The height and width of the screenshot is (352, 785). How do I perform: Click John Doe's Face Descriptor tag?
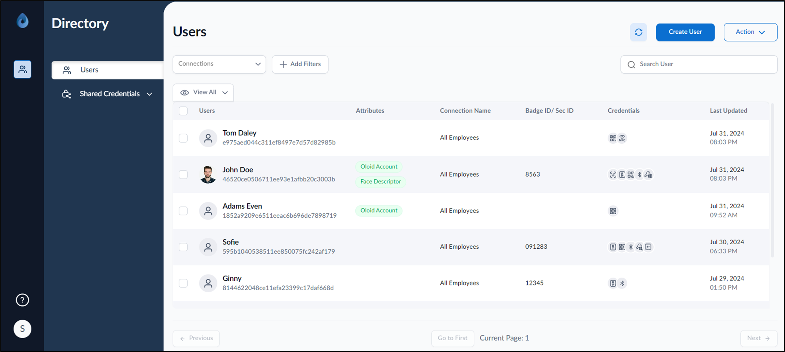[380, 182]
